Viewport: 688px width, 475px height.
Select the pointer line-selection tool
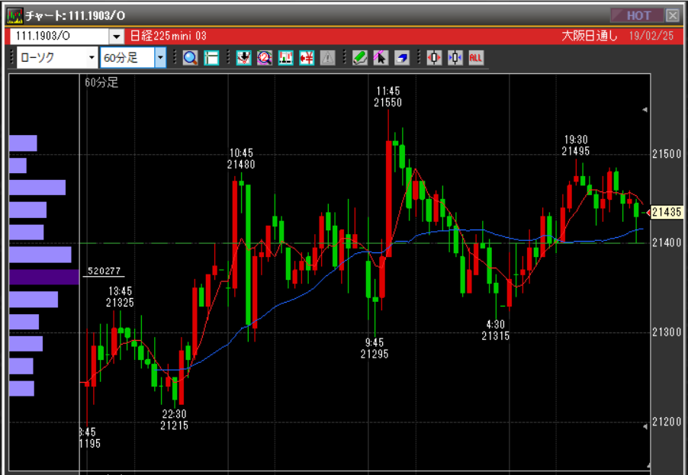click(x=381, y=57)
